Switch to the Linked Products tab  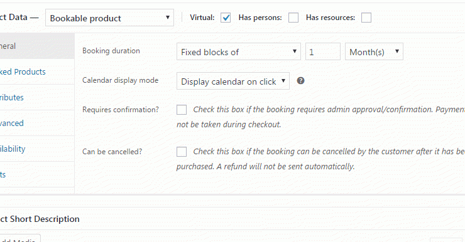coord(37,72)
